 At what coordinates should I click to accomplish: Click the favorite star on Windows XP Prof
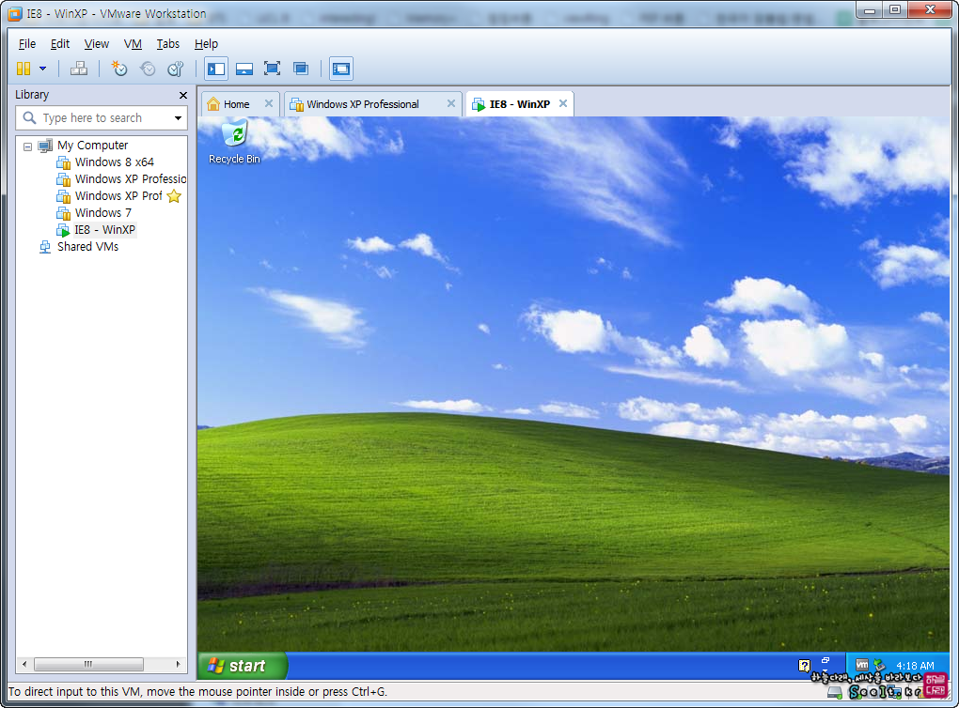click(x=174, y=196)
